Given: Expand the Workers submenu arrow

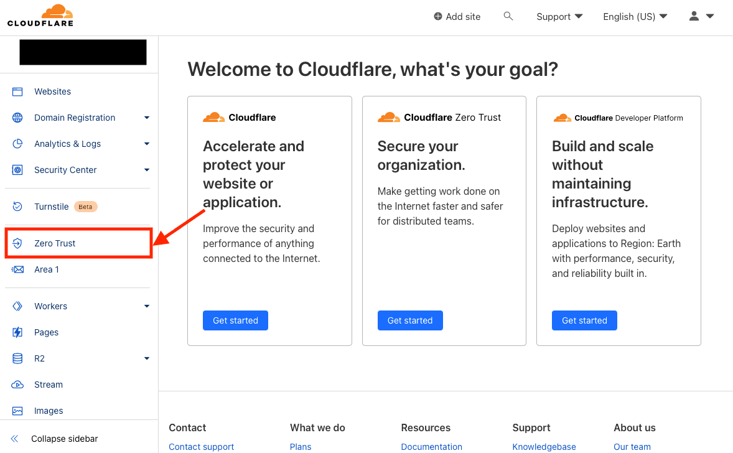Looking at the screenshot, I should [x=147, y=306].
